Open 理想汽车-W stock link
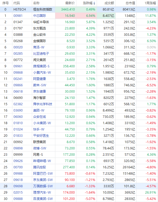158x202 pixels. [x=42, y=193]
